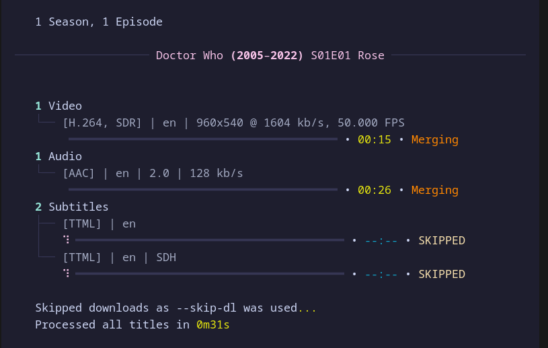This screenshot has width=548, height=348.
Task: Select the "1 Audio" tree heading
Action: tap(58, 156)
